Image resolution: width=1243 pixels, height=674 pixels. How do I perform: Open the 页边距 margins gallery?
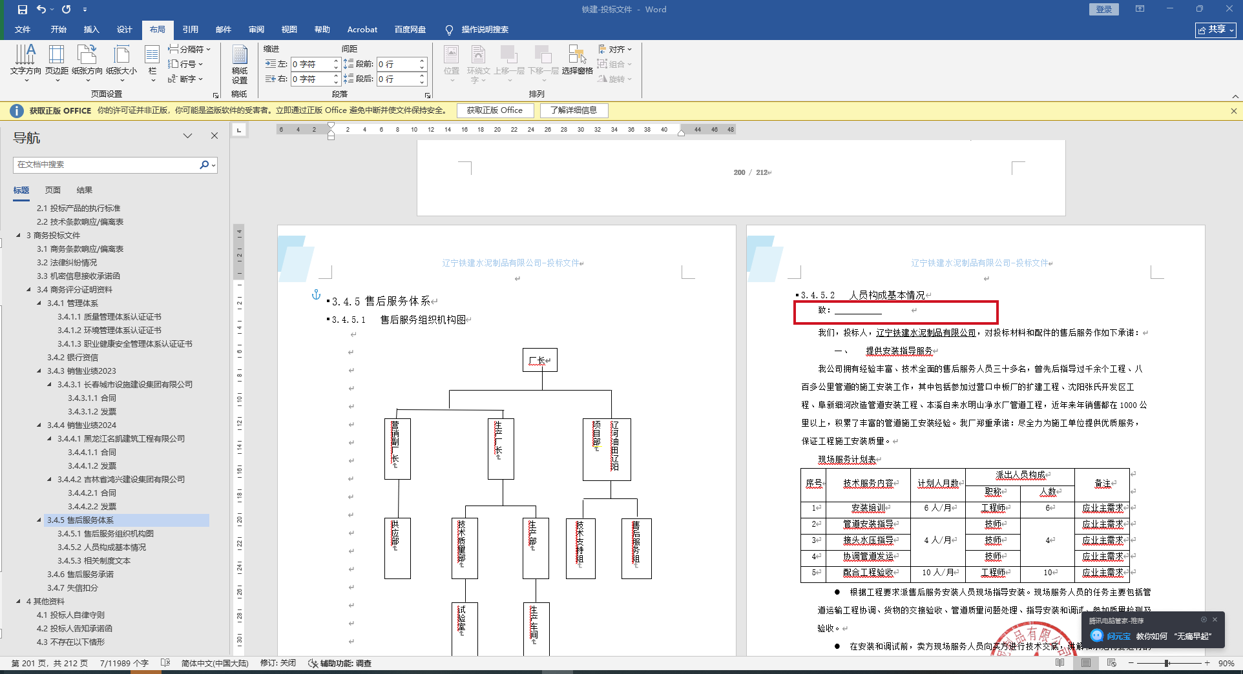57,63
